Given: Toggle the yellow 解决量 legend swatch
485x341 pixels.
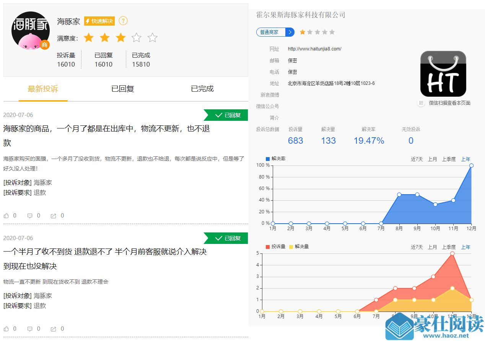Looking at the screenshot, I should [x=291, y=247].
